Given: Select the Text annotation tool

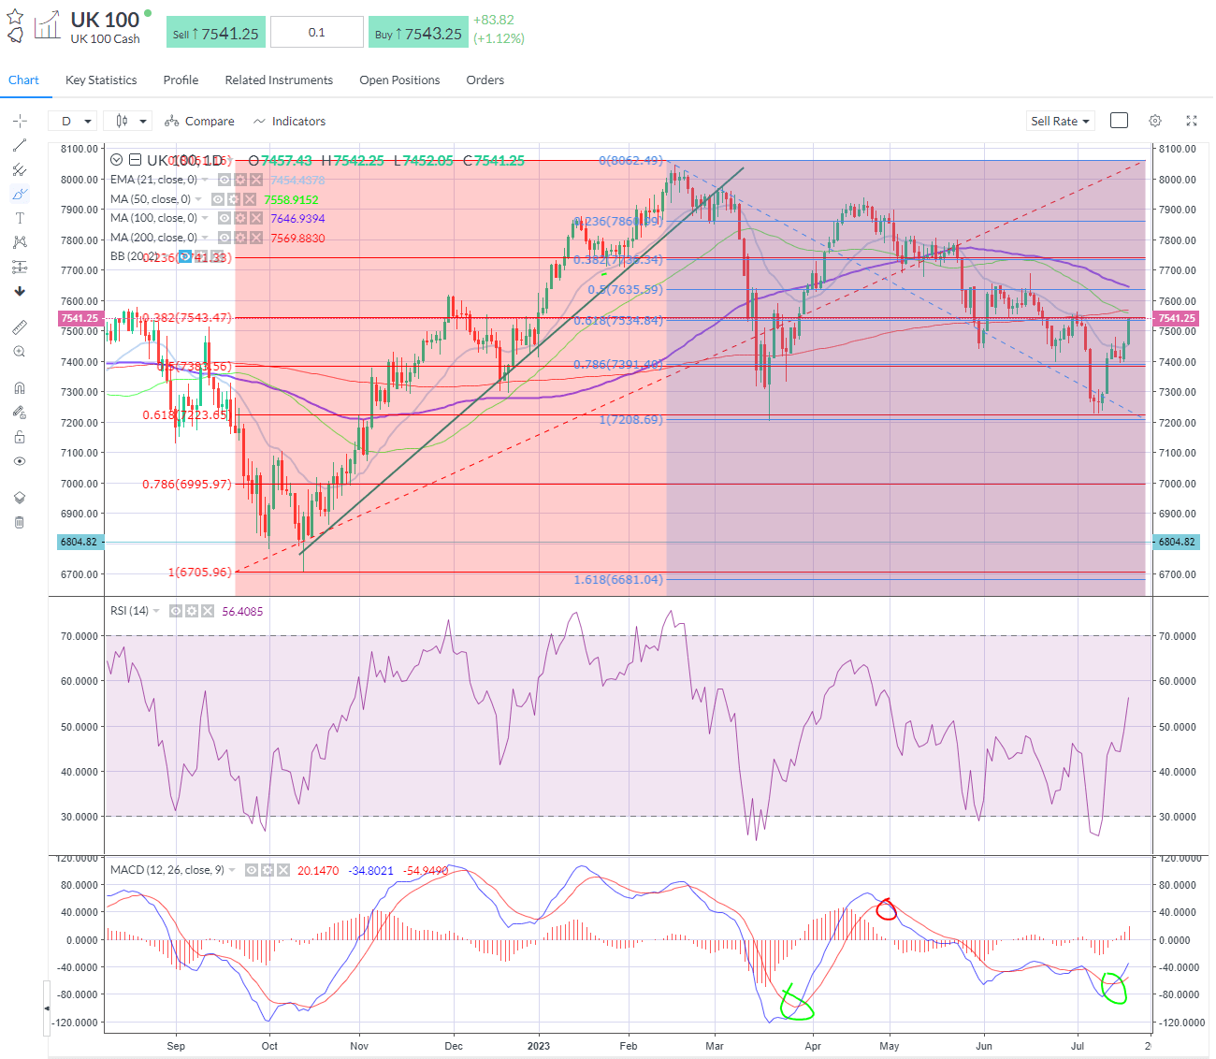Looking at the screenshot, I should [20, 218].
